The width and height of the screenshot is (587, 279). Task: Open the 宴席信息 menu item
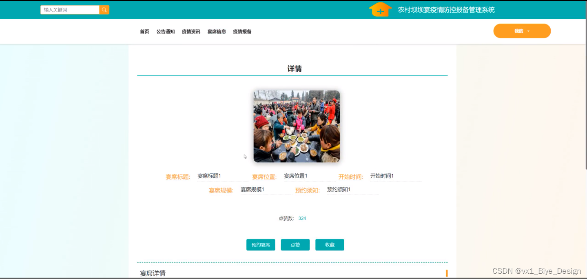tap(217, 32)
